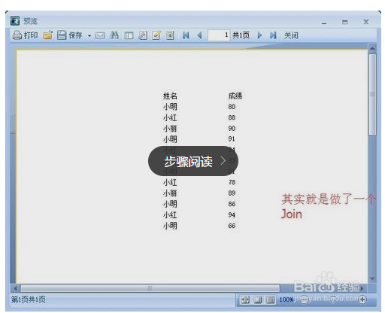Screen dimensions: 385x313
Task: Click 小红 in the row with 78
Action: click(x=170, y=183)
